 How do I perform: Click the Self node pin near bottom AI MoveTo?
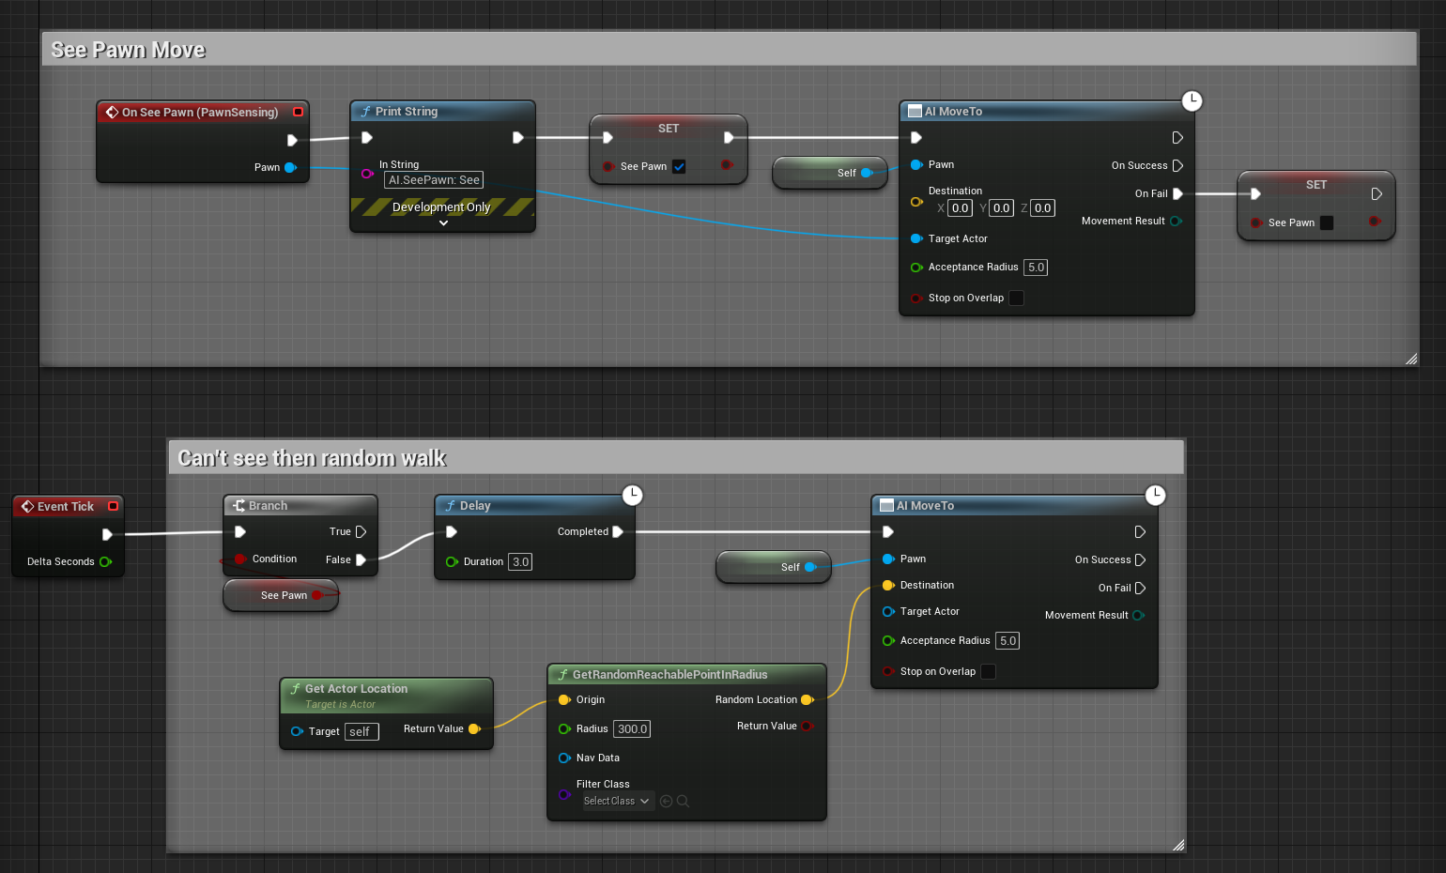point(810,567)
